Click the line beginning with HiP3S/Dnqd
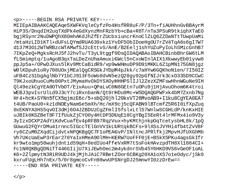The width and height of the screenshot is (230, 195). [109, 31]
